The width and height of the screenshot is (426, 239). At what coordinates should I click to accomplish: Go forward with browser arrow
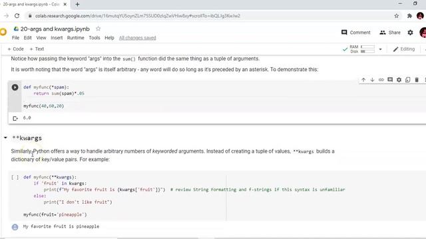click(x=6, y=16)
